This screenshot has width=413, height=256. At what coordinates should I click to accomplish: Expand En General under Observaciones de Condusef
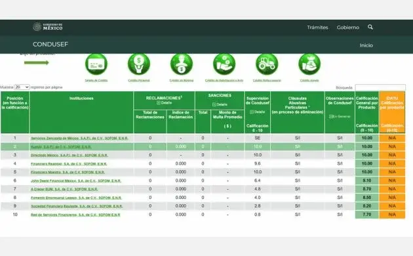click(x=340, y=117)
